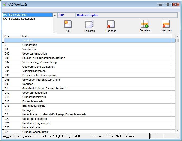
Task: Click the catalog list scroll-up arrow
Action: 55,15
